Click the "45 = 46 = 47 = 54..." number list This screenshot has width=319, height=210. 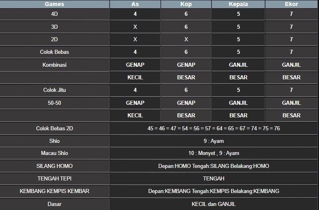point(213,128)
